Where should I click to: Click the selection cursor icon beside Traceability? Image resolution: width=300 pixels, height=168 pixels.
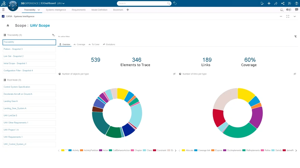pyautogui.click(x=53, y=35)
